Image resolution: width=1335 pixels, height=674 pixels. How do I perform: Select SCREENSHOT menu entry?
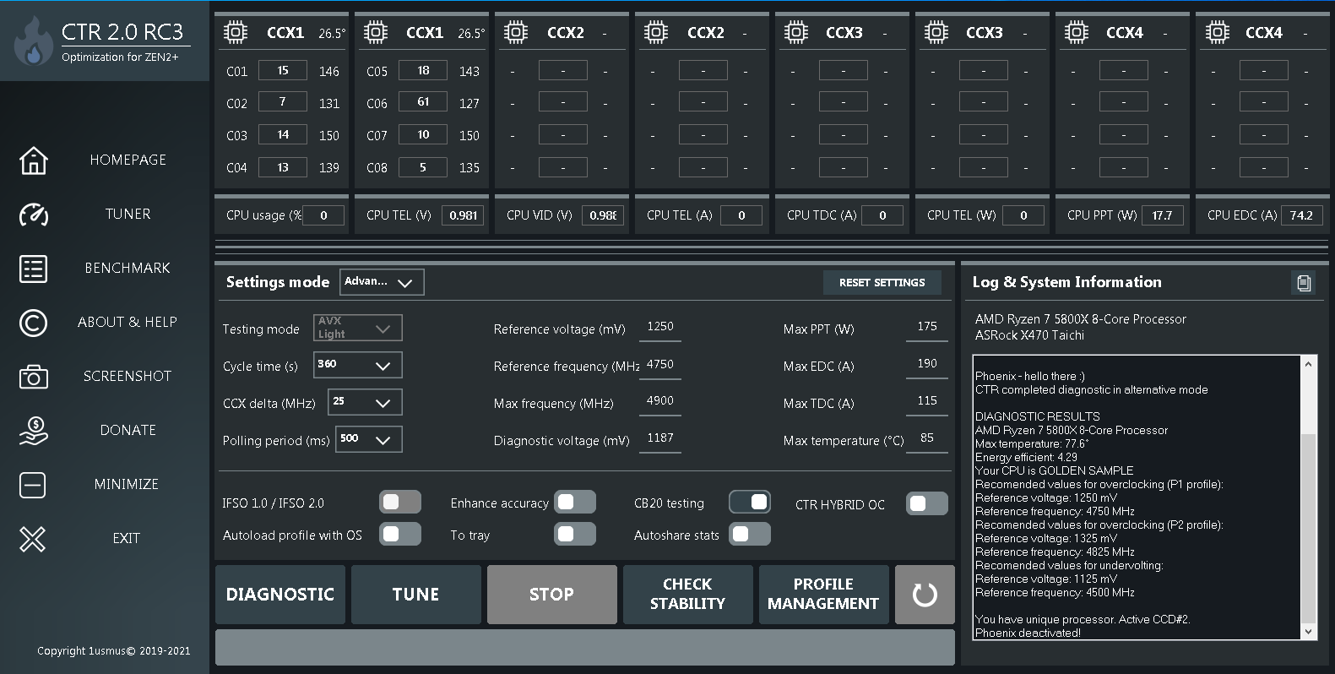click(x=128, y=376)
